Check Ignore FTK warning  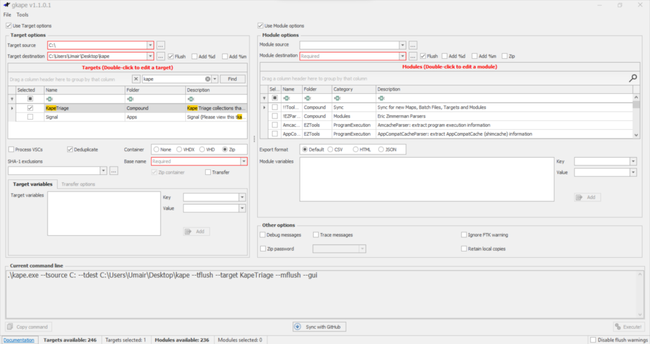point(464,234)
